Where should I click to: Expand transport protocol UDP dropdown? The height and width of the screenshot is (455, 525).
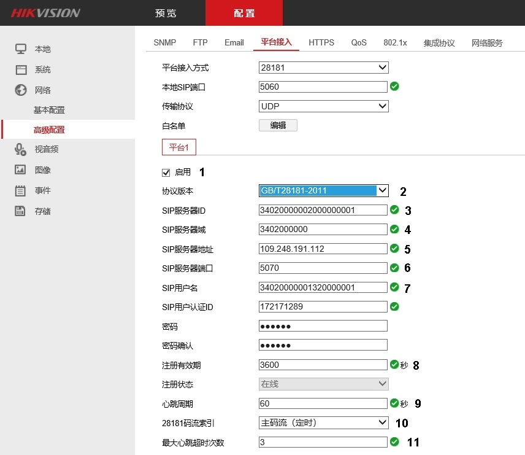point(323,106)
